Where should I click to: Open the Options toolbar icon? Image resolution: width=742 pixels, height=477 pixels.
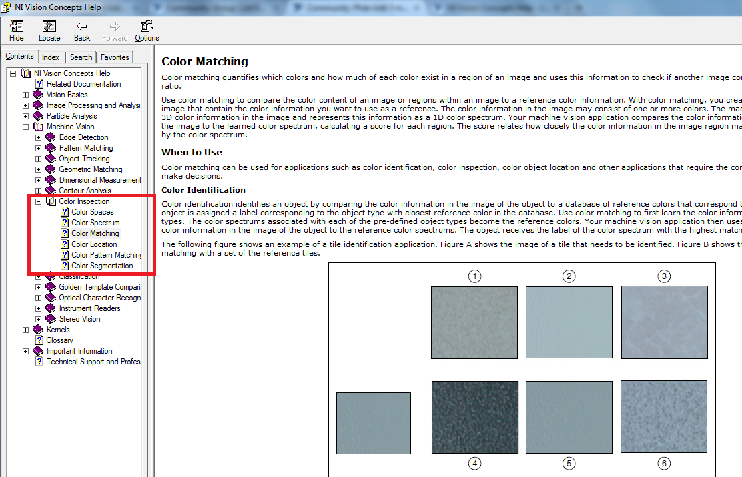(147, 26)
